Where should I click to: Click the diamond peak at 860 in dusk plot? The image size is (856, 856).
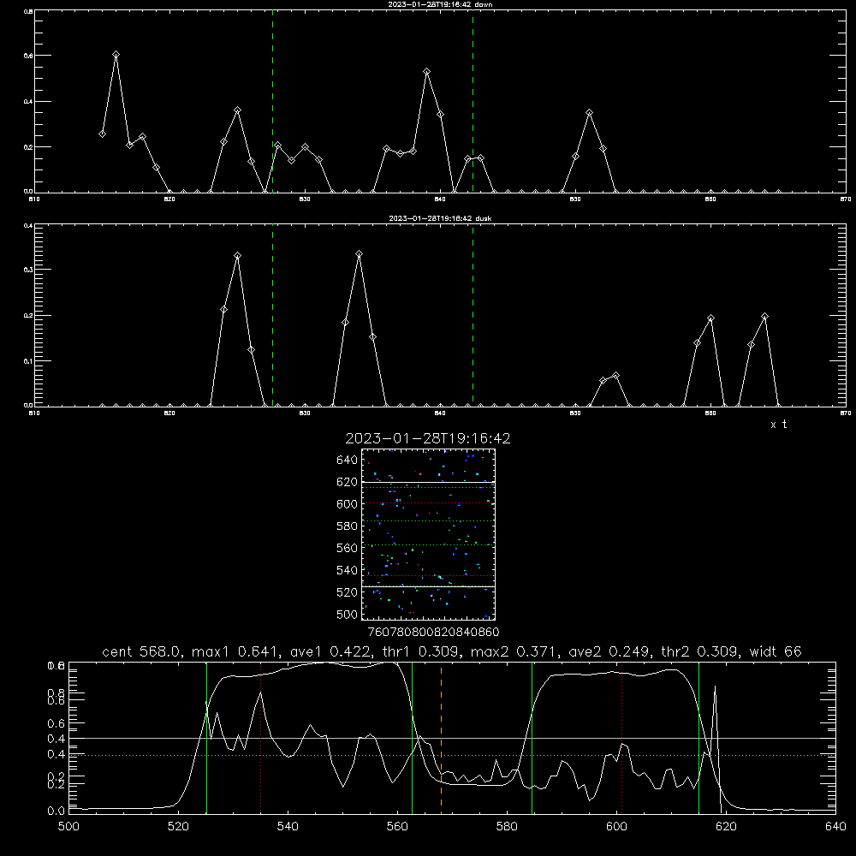710,318
